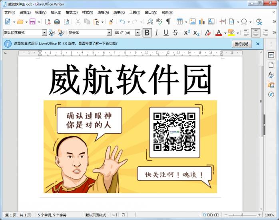Toggle Strikethrough formatting
Image resolution: width=279 pixels, height=220 pixels.
coord(175,33)
